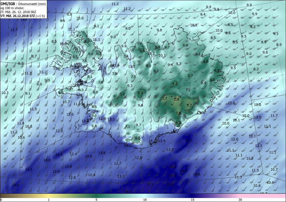Image resolution: width=286 pixels, height=202 pixels.
Task: Select the map value '13.3'
Action: click(x=85, y=121)
